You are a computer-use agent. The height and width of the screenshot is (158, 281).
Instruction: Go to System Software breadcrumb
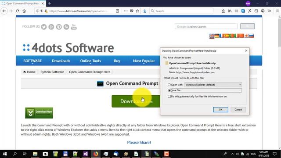52,72
